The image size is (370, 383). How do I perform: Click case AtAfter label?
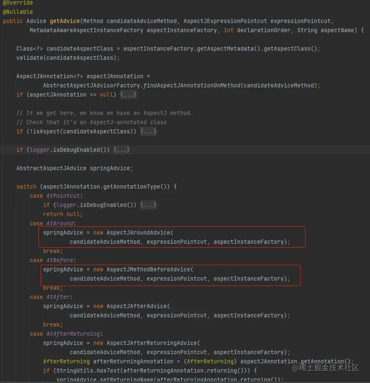coord(51,297)
